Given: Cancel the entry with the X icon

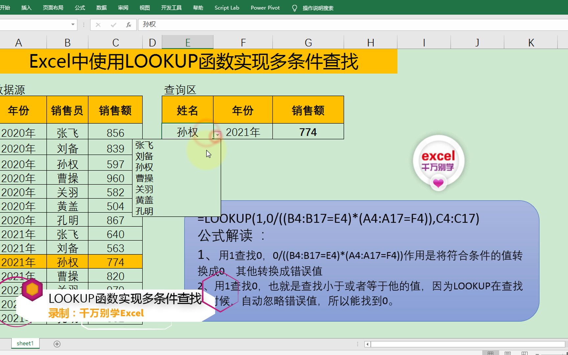Looking at the screenshot, I should [x=98, y=25].
